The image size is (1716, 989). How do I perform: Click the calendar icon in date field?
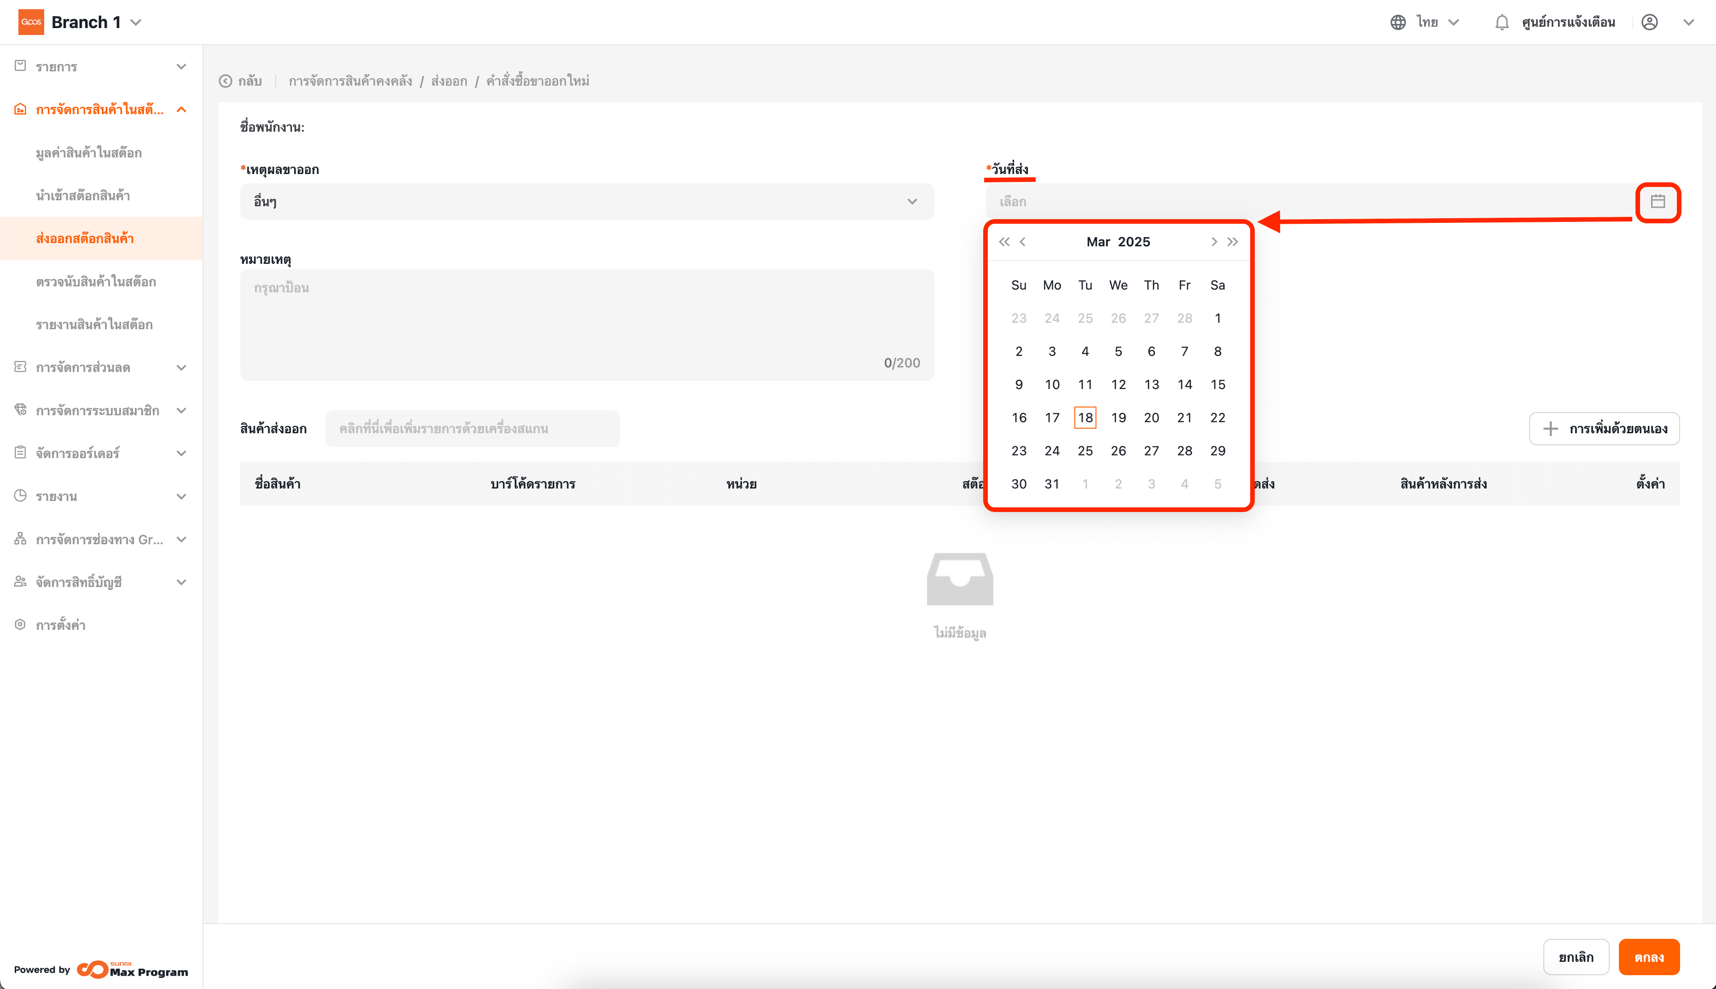pyautogui.click(x=1658, y=202)
